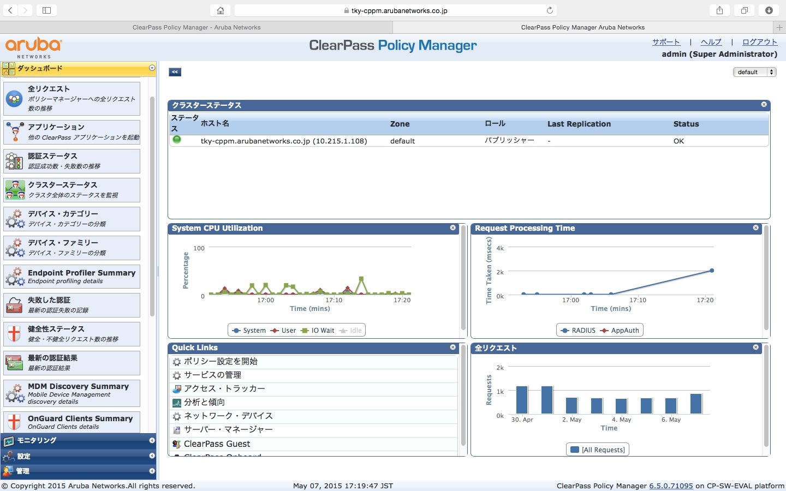The width and height of the screenshot is (786, 491).
Task: Click the Cluster Status sidebar icon
Action: pos(15,190)
